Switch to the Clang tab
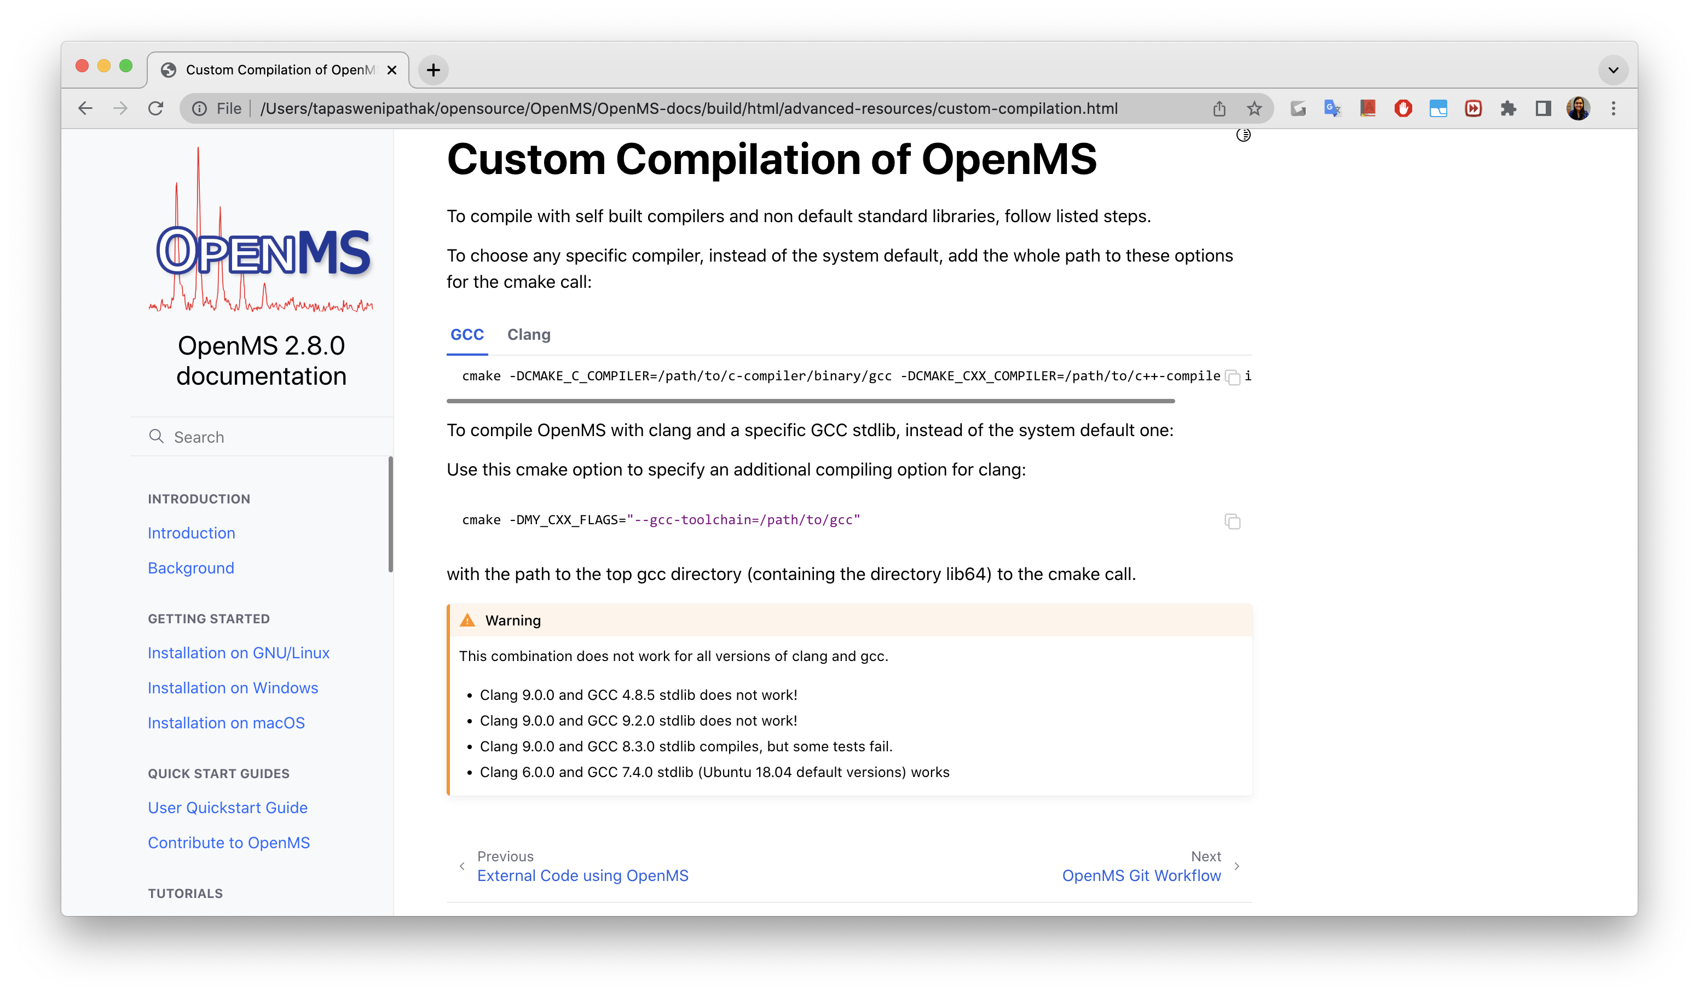This screenshot has width=1699, height=997. tap(529, 334)
